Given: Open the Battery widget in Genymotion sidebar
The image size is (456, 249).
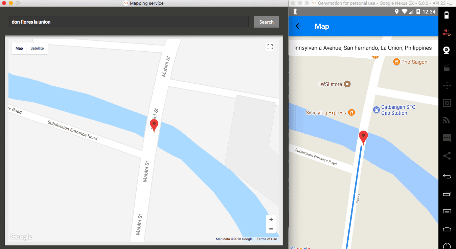Looking at the screenshot, I should 447,16.
